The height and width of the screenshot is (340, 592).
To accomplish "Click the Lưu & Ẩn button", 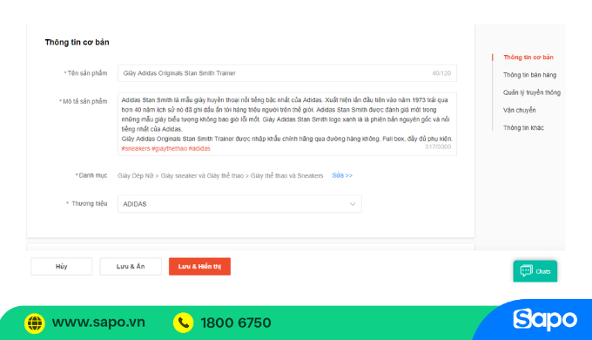I will [x=131, y=266].
